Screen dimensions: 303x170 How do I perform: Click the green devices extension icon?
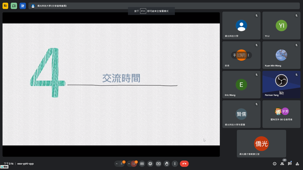tap(14, 6)
